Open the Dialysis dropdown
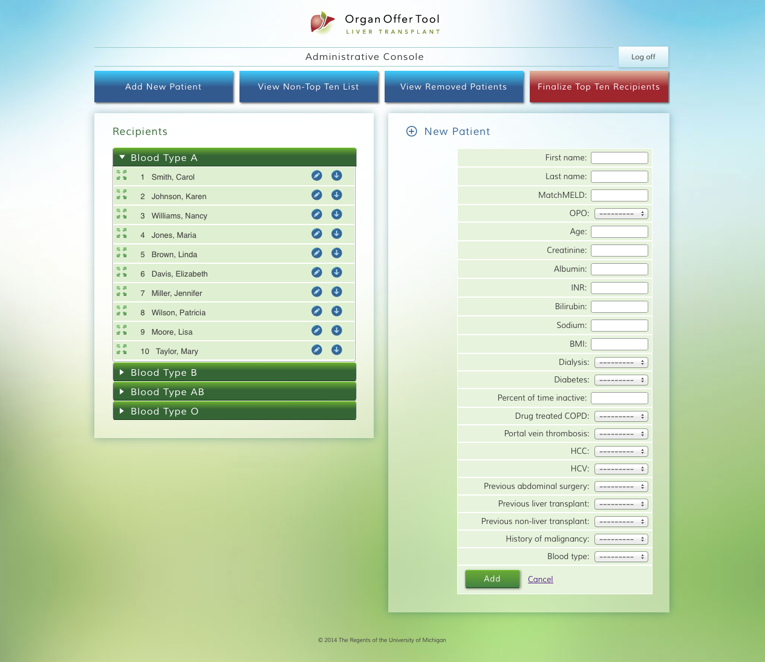This screenshot has height=662, width=765. 621,362
